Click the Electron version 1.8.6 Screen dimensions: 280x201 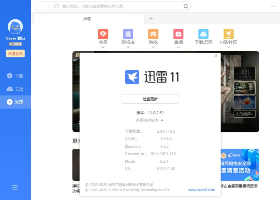click(x=164, y=146)
